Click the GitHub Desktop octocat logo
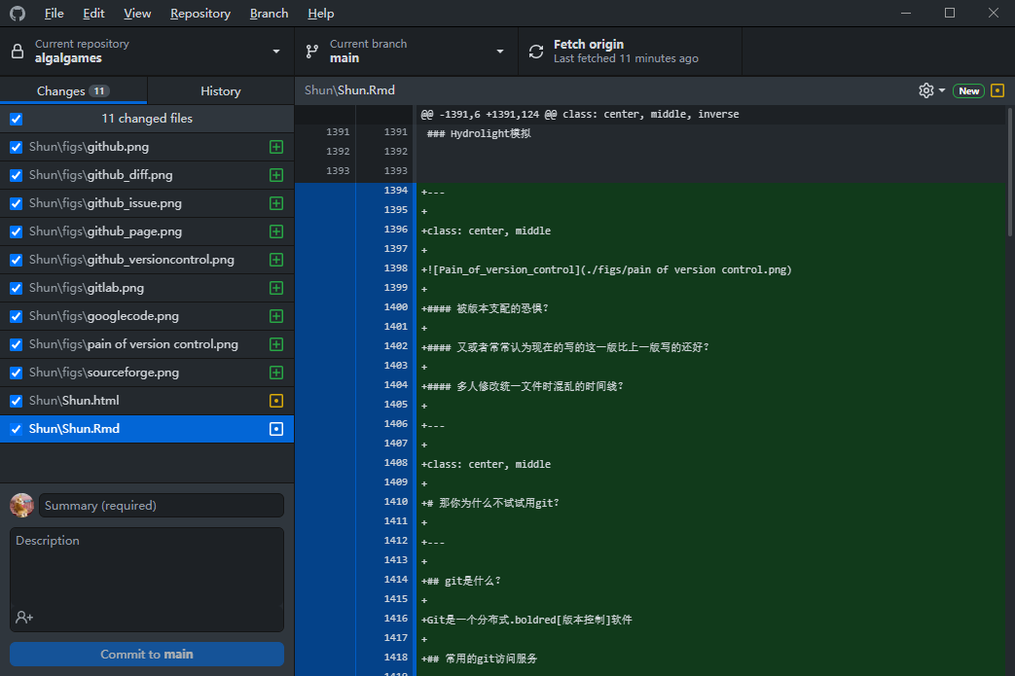 point(16,13)
